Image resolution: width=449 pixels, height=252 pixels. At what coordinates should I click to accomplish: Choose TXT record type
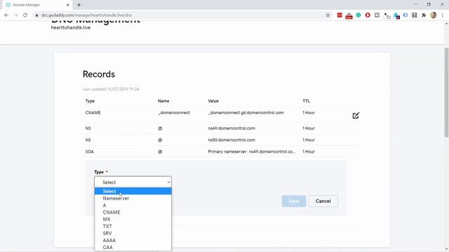pyautogui.click(x=133, y=226)
